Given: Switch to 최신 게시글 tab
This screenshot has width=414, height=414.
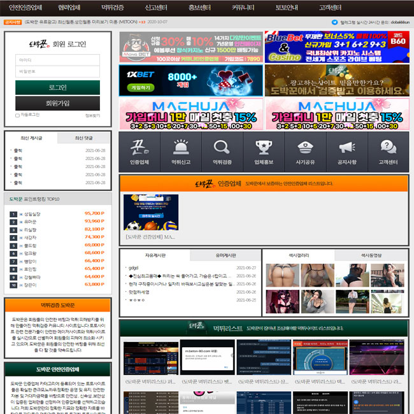Looking at the screenshot, I should 31,138.
